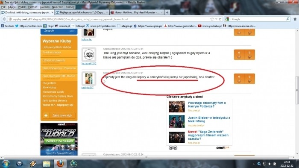Click the Firefox back arrow button
The image size is (299, 168).
point(4,19)
